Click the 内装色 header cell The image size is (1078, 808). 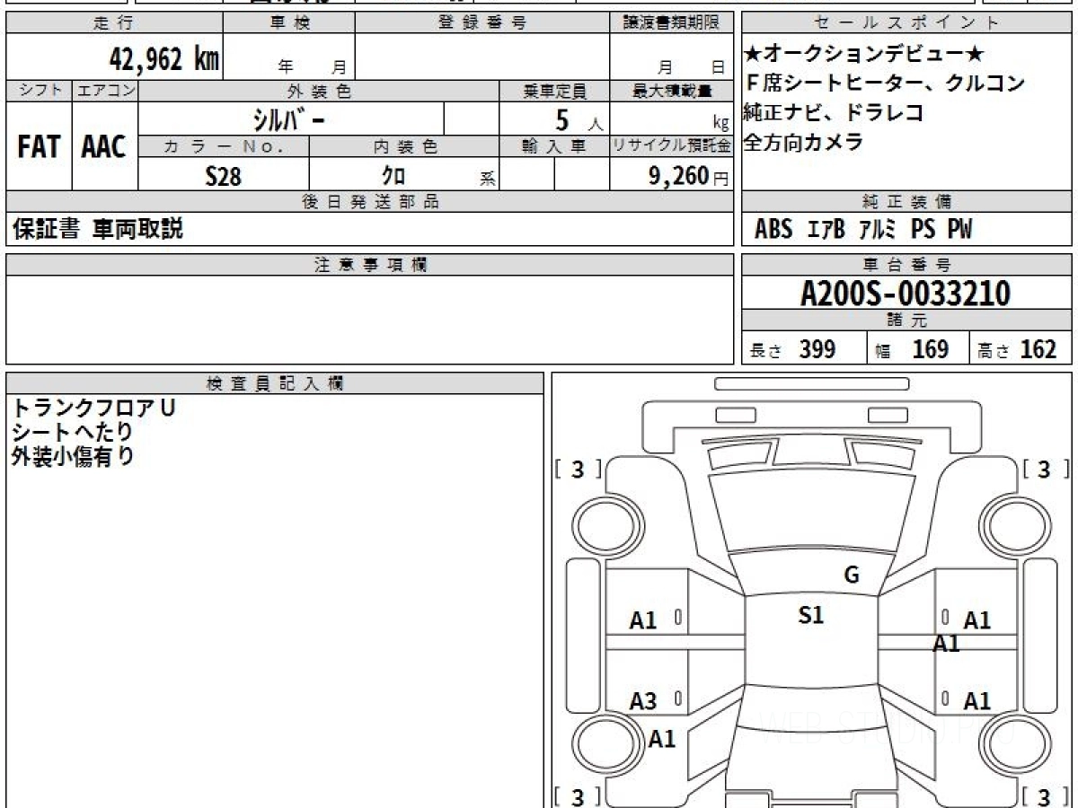tap(404, 146)
